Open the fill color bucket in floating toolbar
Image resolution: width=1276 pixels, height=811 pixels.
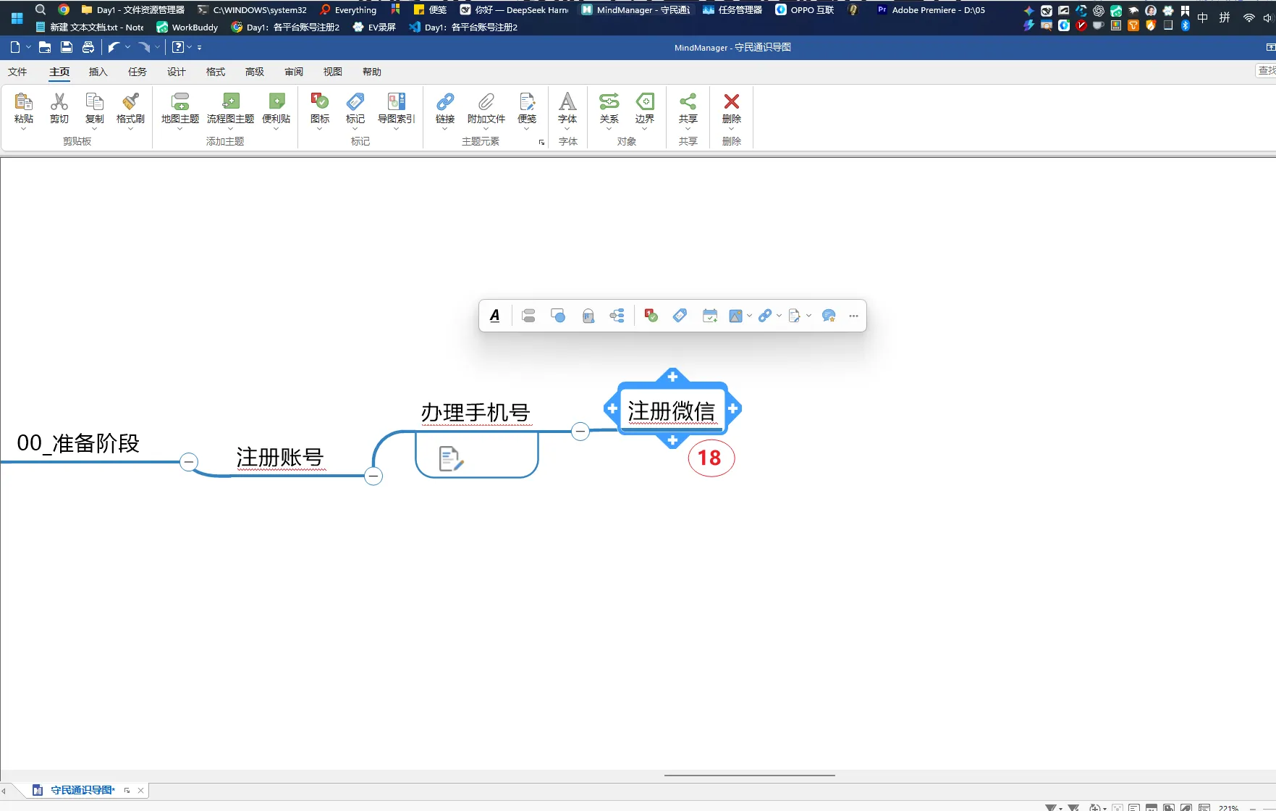(x=588, y=316)
